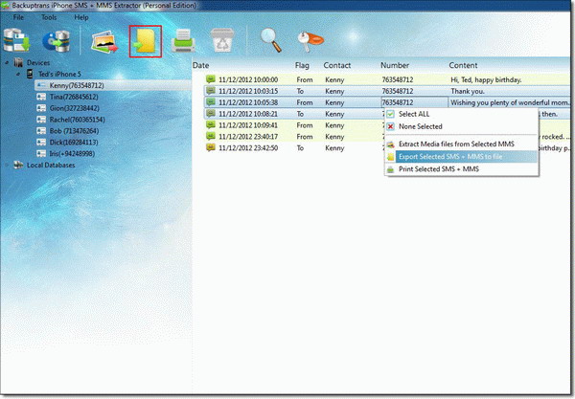Click message bubble icon of 10:03:15 row

pyautogui.click(x=211, y=90)
